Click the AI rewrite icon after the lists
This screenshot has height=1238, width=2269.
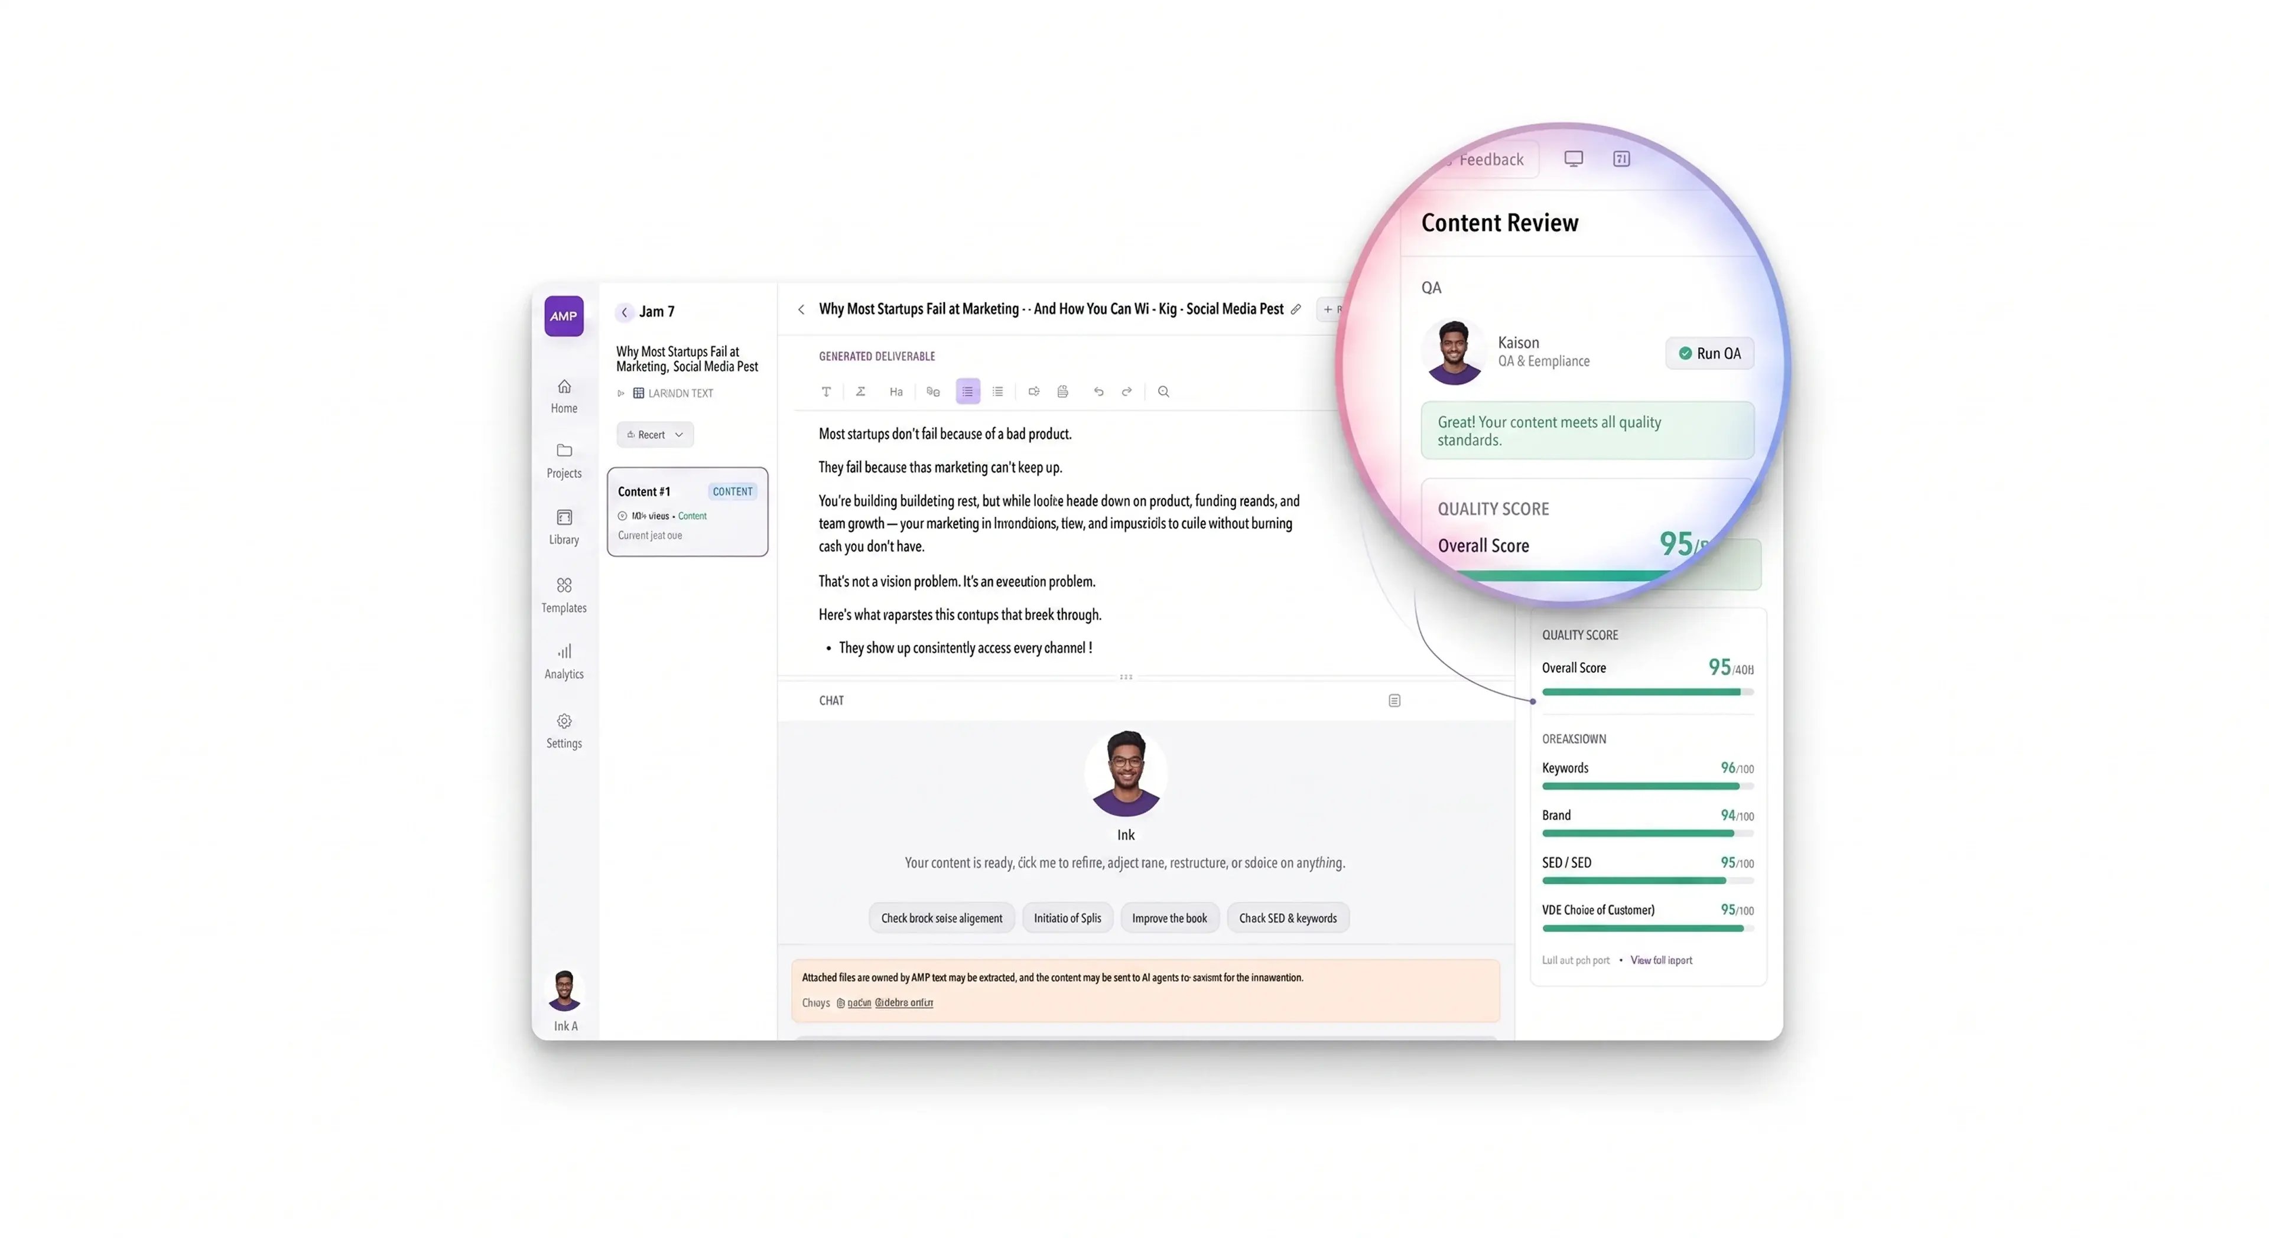pyautogui.click(x=1034, y=392)
